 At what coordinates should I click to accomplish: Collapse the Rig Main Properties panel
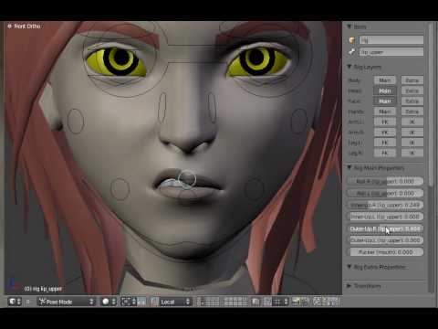tap(349, 167)
